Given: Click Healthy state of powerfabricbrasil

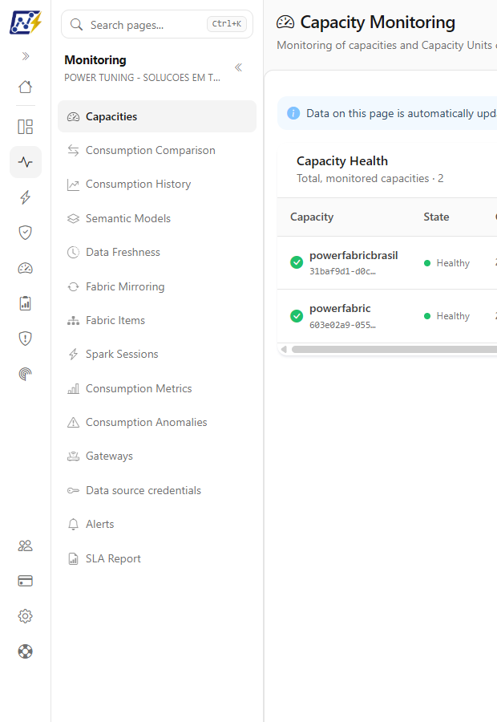Looking at the screenshot, I should 446,263.
